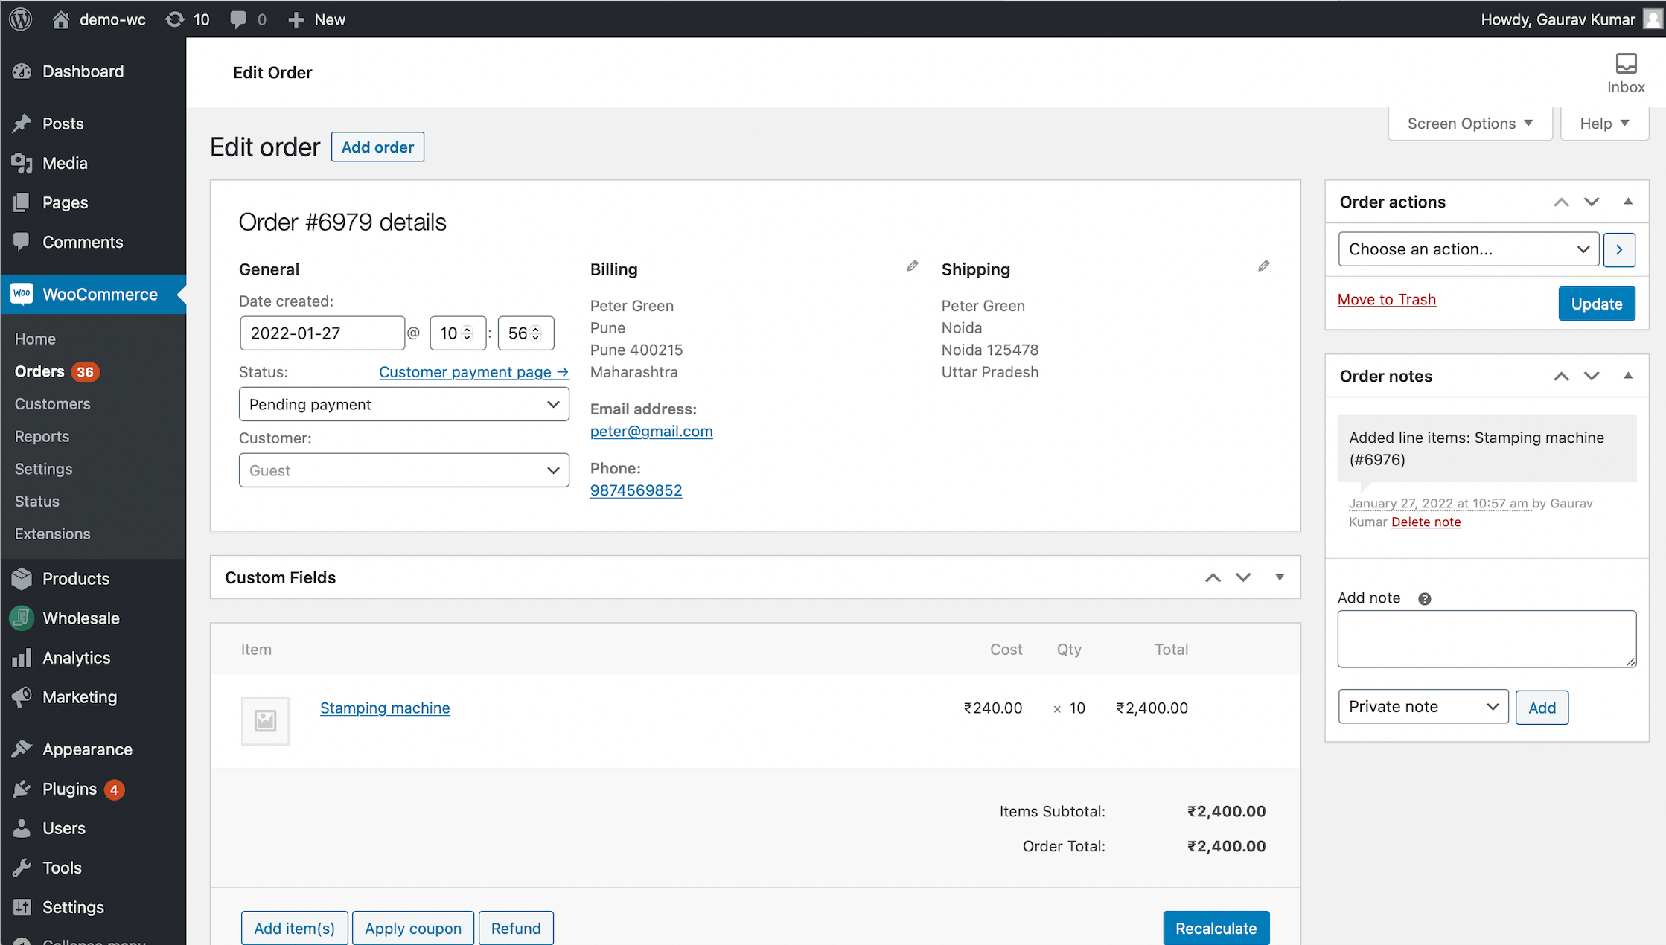Run selected order action arrow button
This screenshot has width=1666, height=945.
[x=1619, y=249]
